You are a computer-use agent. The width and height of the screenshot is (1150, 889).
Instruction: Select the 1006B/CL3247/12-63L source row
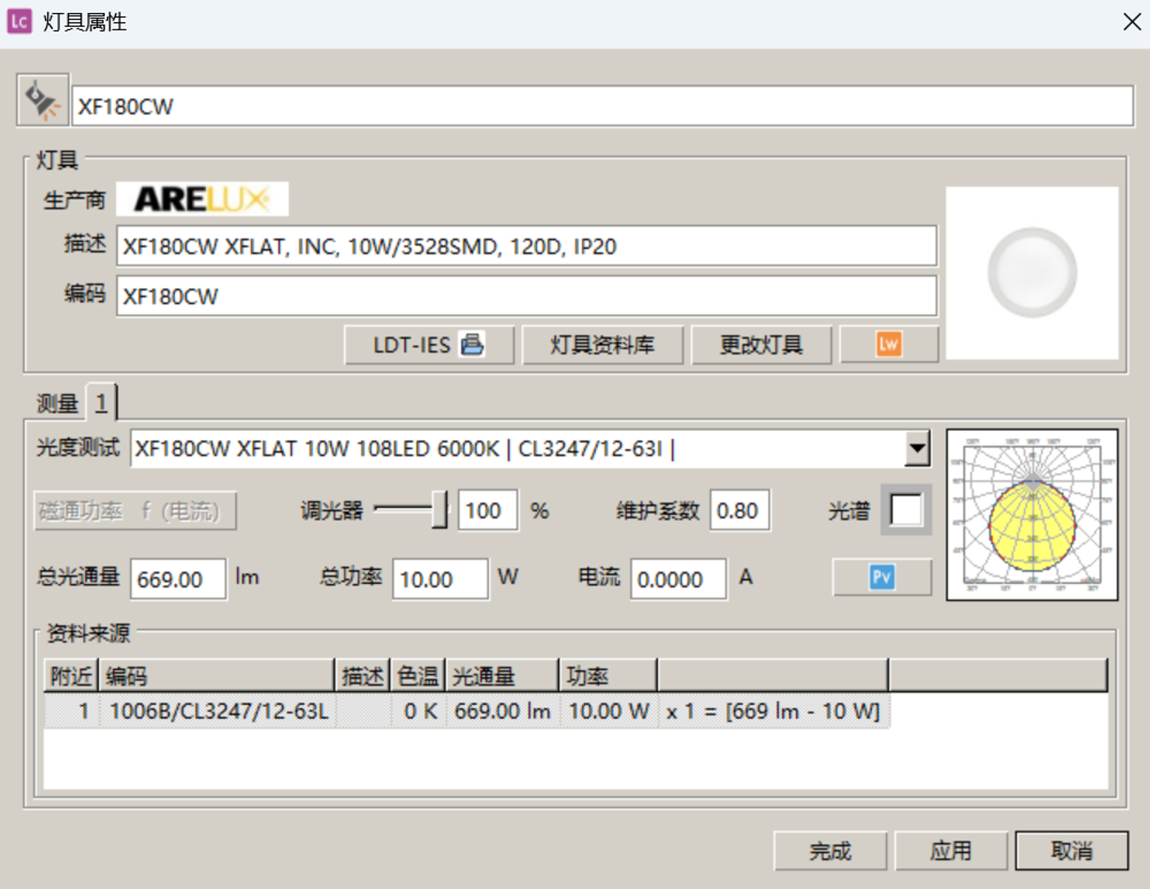pyautogui.click(x=218, y=711)
